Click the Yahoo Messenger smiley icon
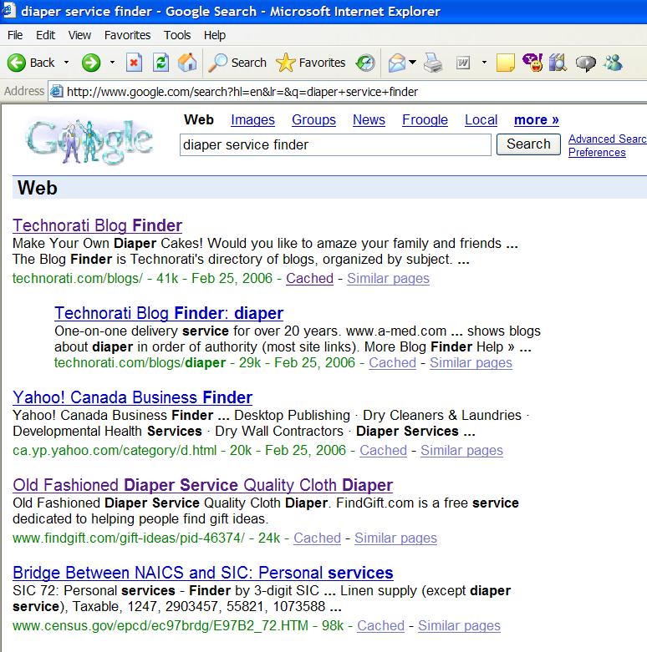Viewport: 647px width, 652px height. click(532, 63)
